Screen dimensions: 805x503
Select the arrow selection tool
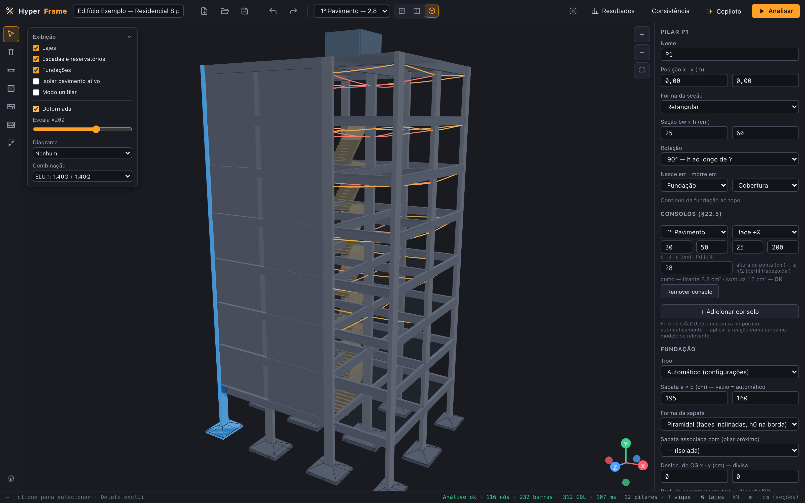coord(11,34)
